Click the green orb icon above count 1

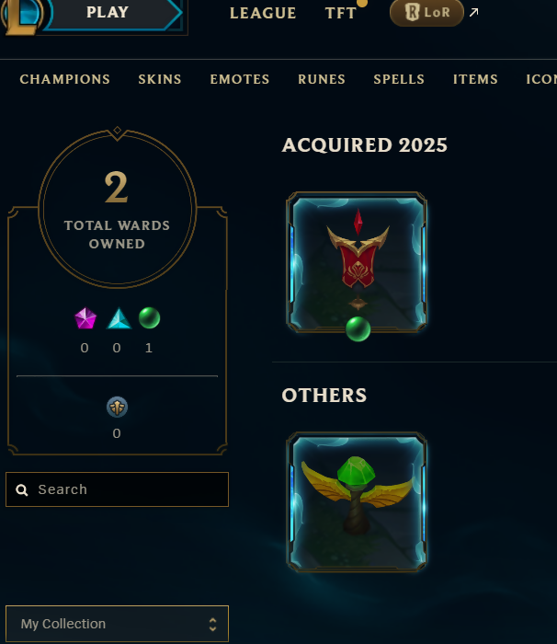pos(150,318)
